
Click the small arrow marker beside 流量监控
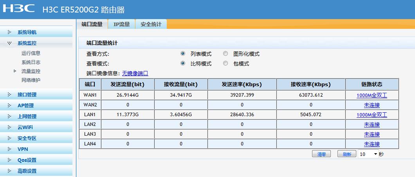15,71
